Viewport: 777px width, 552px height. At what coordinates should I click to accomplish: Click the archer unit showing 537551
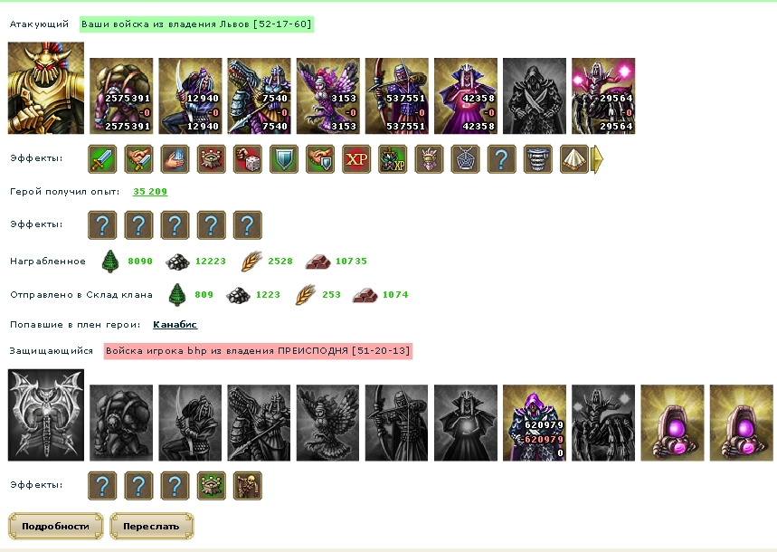click(x=396, y=96)
